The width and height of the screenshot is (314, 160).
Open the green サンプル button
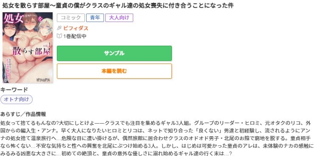tap(114, 53)
